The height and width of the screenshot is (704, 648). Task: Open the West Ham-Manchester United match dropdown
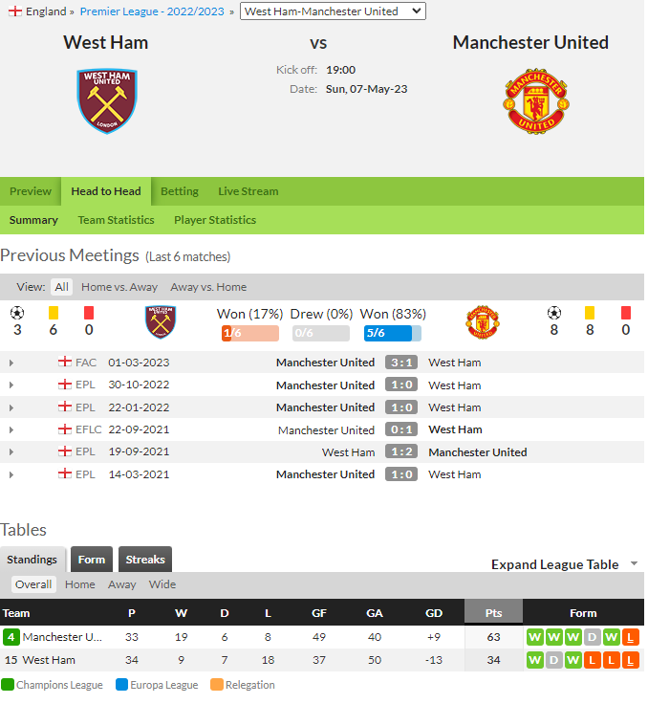333,11
